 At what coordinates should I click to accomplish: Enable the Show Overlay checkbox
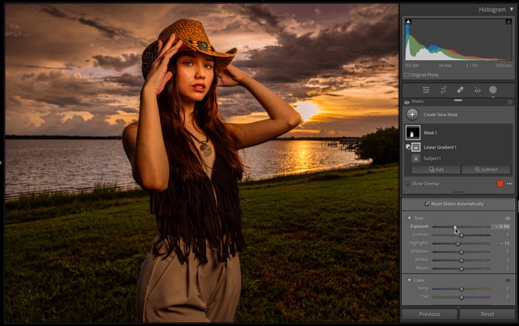coord(407,184)
